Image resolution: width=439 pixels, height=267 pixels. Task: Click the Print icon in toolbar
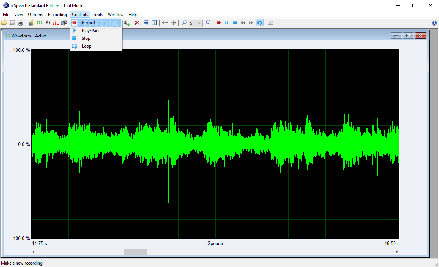tap(21, 23)
